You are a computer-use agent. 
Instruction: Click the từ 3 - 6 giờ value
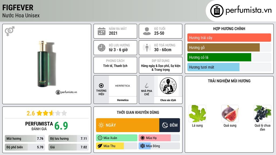coord(118,50)
